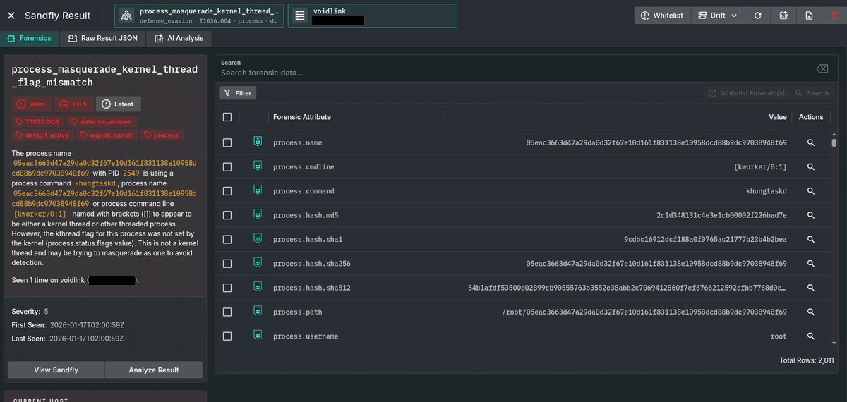This screenshot has width=847, height=402.
Task: Check the process.command row checkbox
Action: (227, 191)
